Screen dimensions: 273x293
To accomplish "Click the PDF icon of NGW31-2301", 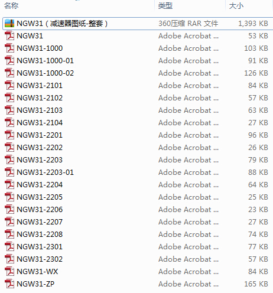I will pos(9,246).
